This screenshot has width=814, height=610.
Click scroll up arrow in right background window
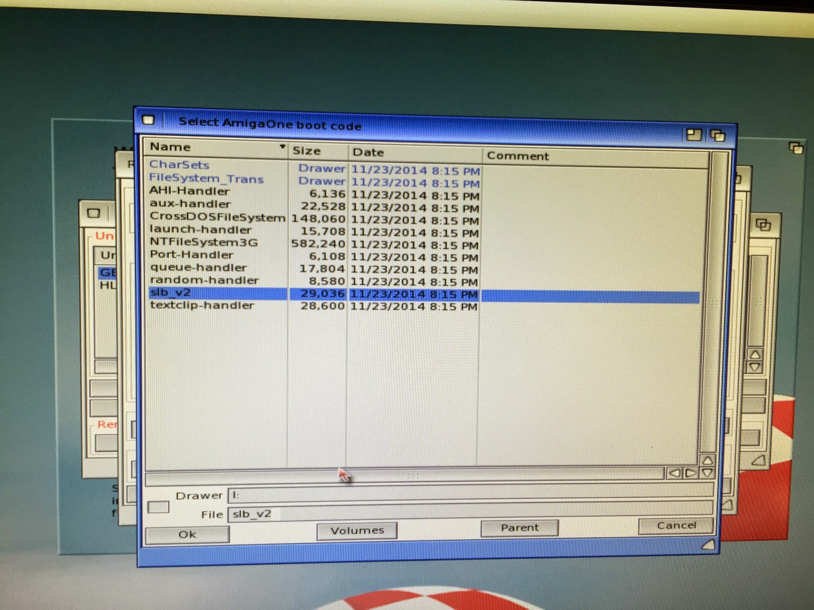pos(755,354)
